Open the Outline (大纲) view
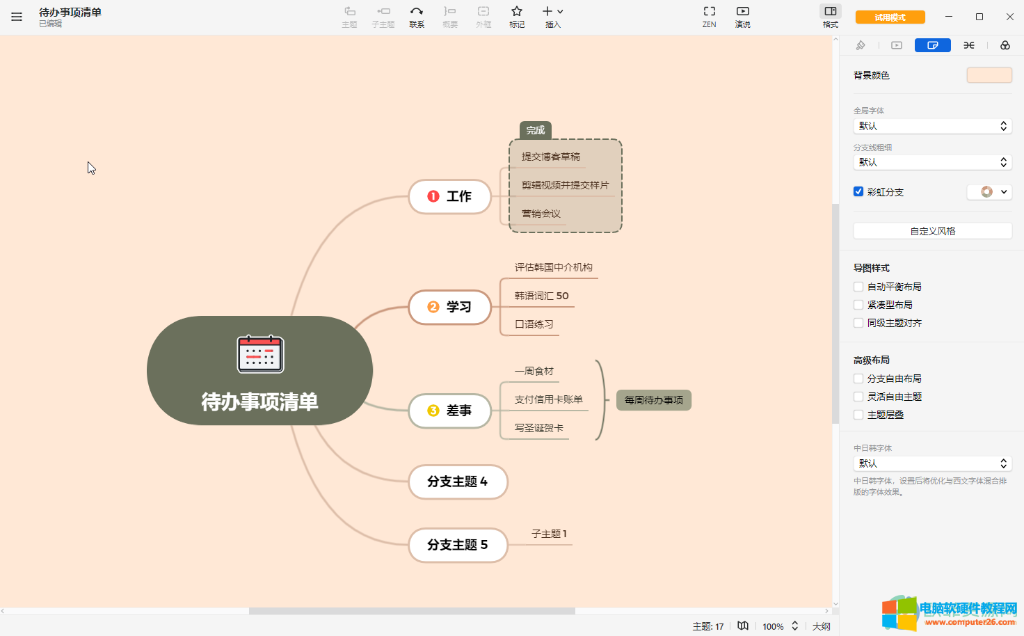Viewport: 1024px width, 636px height. pyautogui.click(x=822, y=626)
